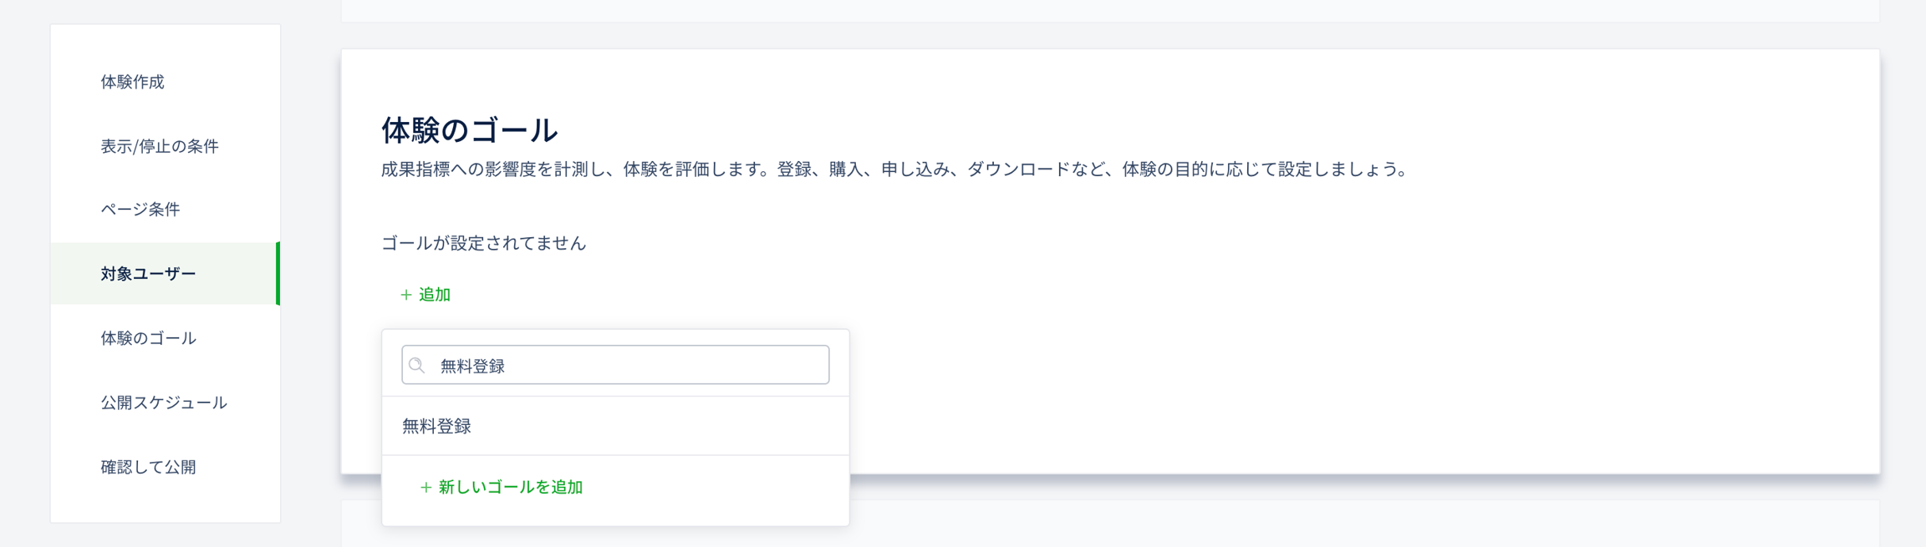
Task: Select the ページ条件 sidebar item
Action: (x=140, y=210)
